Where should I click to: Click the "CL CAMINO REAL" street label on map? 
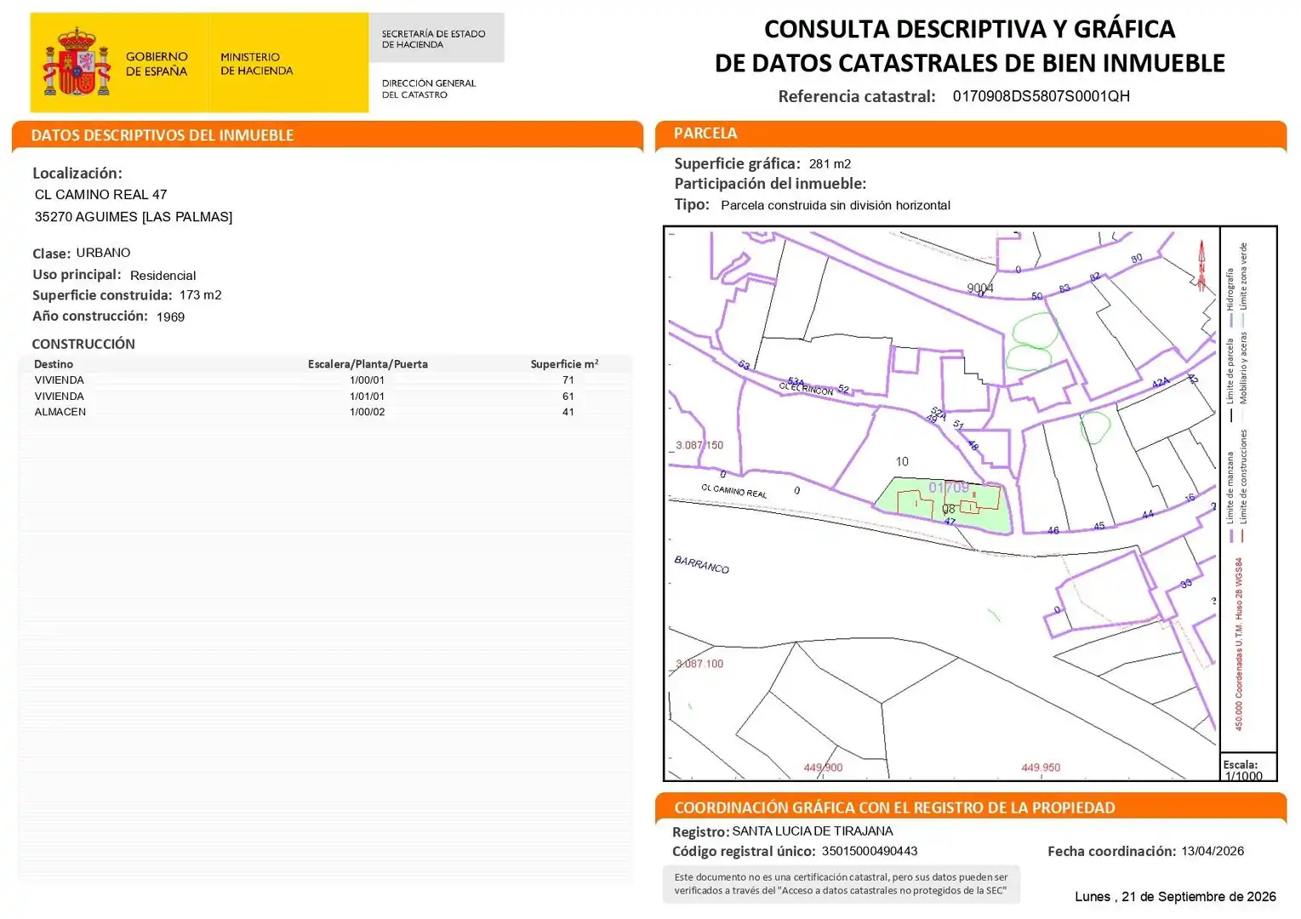[733, 491]
